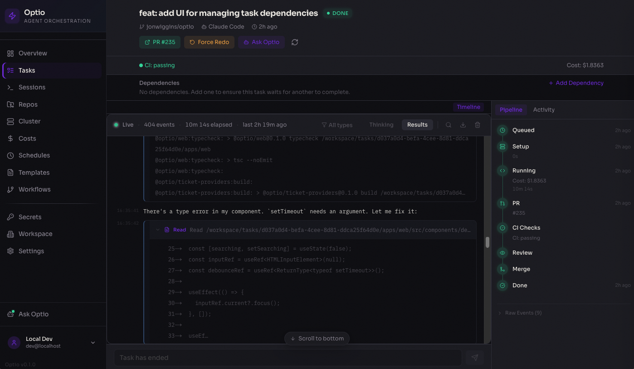634x369 pixels.
Task: Click Scroll to bottom
Action: click(317, 338)
